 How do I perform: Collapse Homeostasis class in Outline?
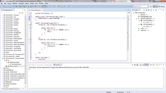(134, 13)
